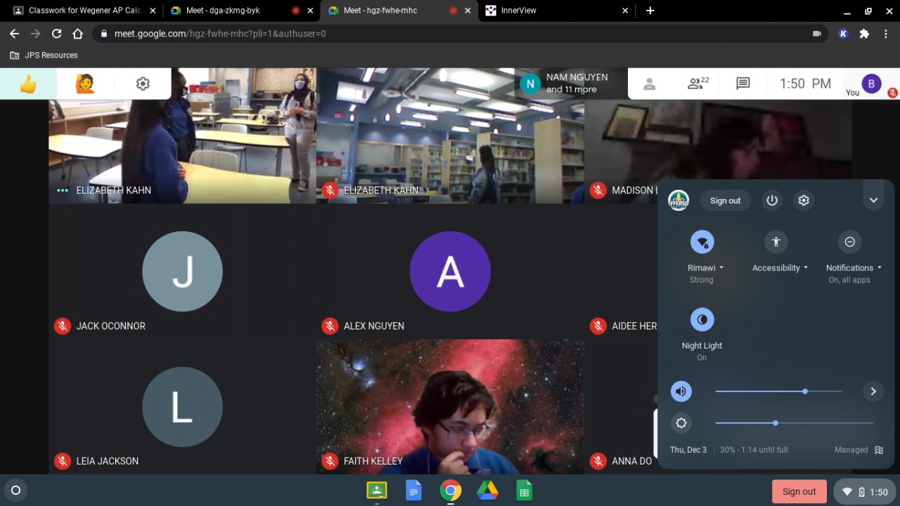The image size is (900, 506).
Task: Click the thumbs up reaction icon
Action: point(28,84)
